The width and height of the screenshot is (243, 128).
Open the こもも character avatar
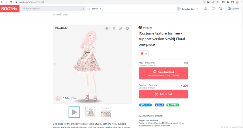(x=58, y=98)
